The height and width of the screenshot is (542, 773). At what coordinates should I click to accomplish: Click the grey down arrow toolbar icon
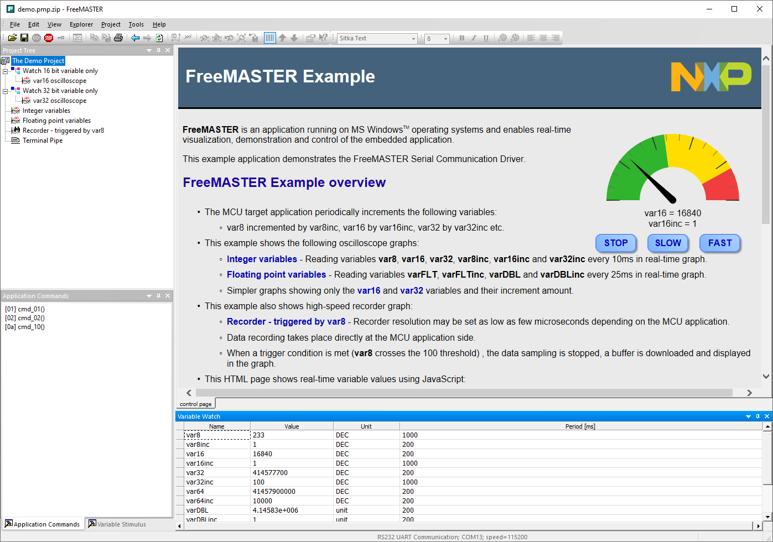294,38
